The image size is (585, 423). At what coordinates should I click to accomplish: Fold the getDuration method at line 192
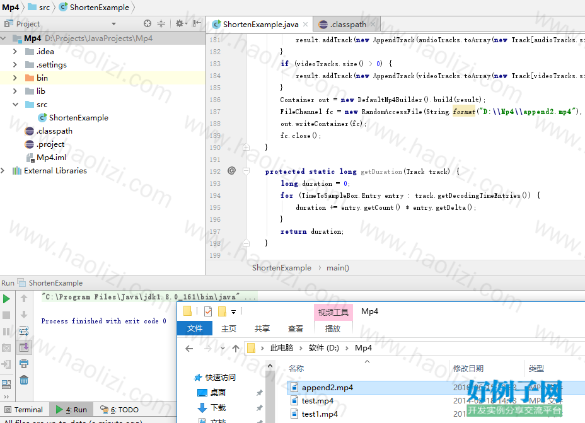[x=246, y=171]
